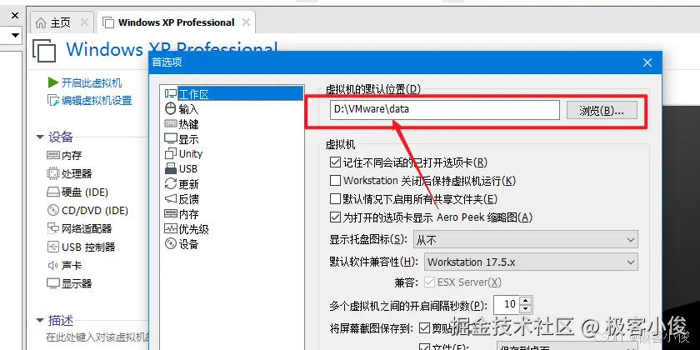700x350 pixels.
Task: Click the CD/DVD (IDE) device icon
Action: point(52,210)
